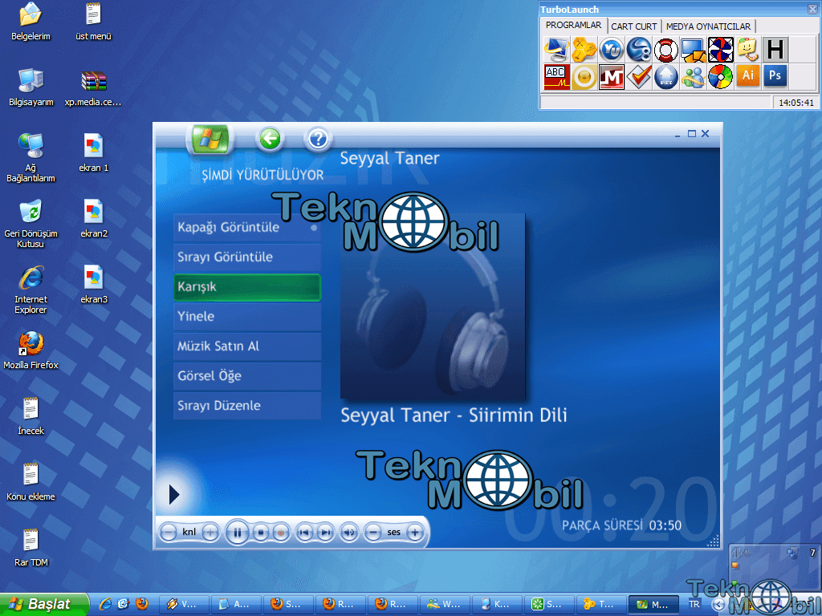Screen dimensions: 822x616
Task: Click the headphones album cover art
Action: (433, 306)
